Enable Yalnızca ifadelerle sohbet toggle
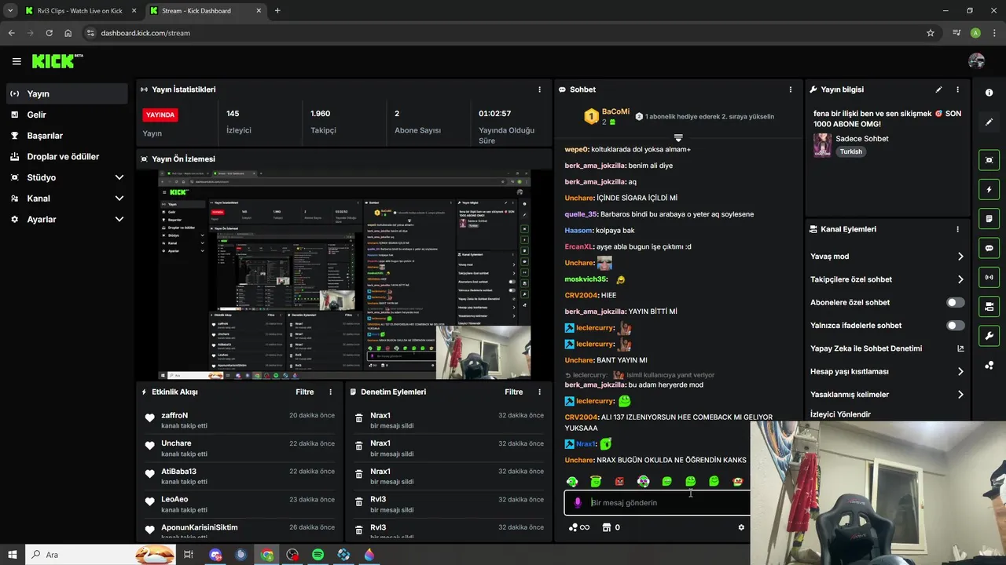 (x=956, y=325)
